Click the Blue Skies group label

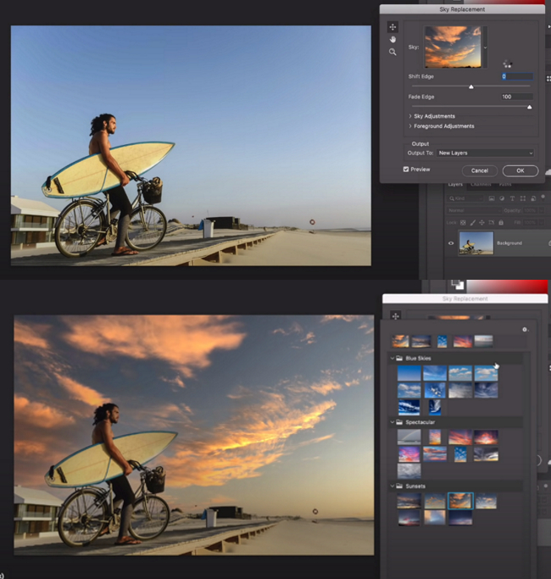pyautogui.click(x=418, y=359)
